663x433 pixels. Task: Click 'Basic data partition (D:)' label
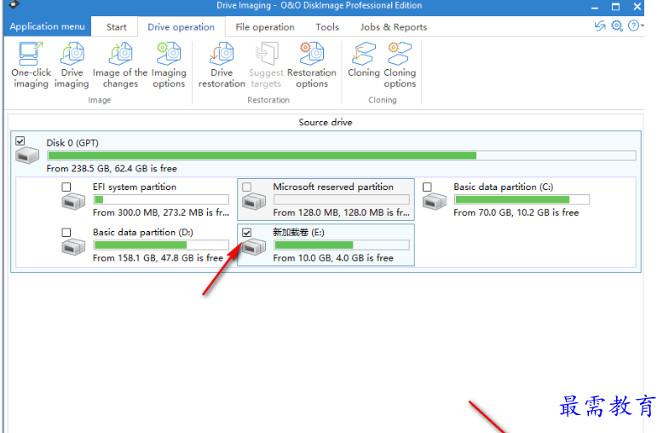pos(143,233)
